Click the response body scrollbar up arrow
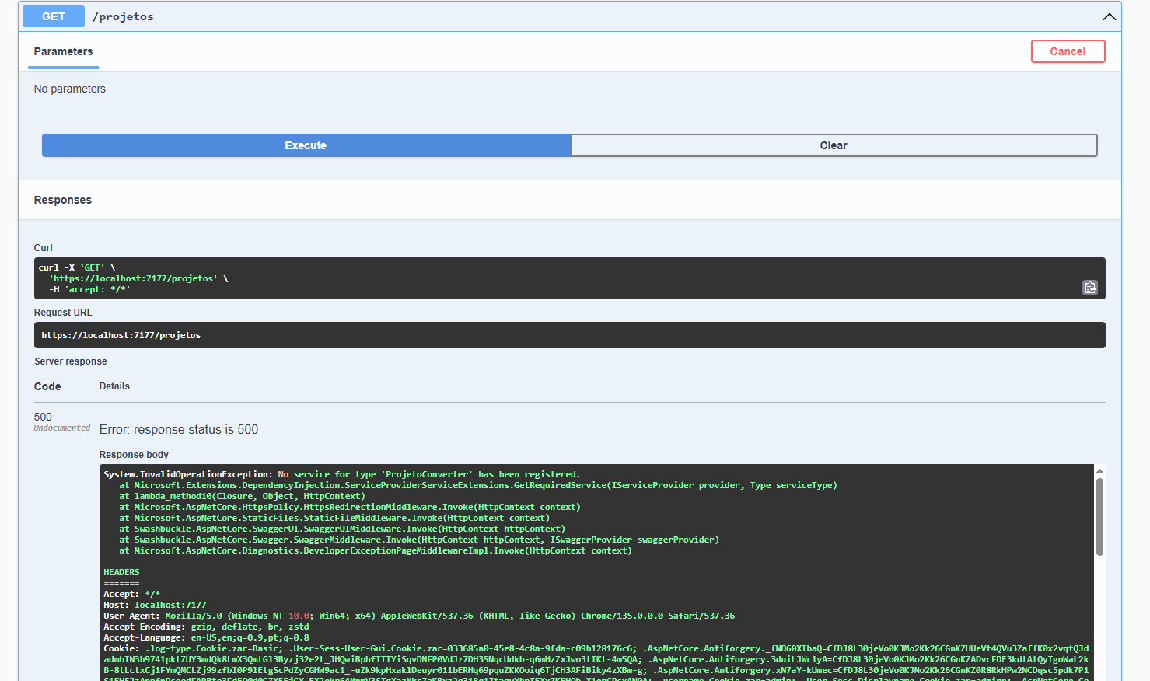This screenshot has height=681, width=1150. (x=1099, y=471)
